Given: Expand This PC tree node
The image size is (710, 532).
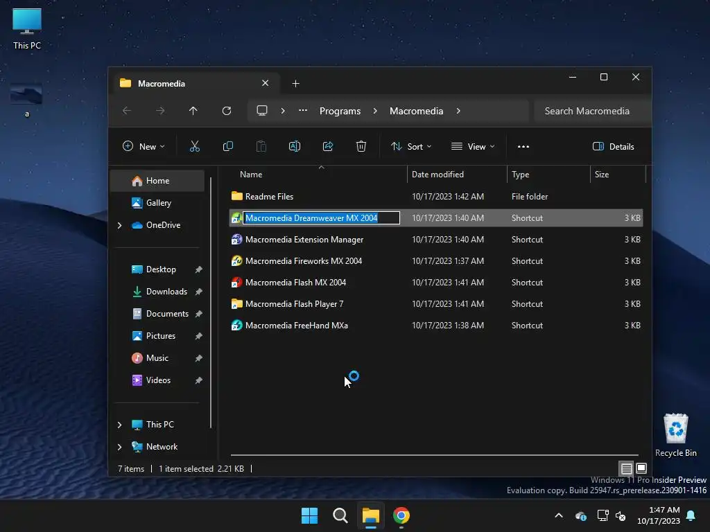Looking at the screenshot, I should click(x=119, y=425).
